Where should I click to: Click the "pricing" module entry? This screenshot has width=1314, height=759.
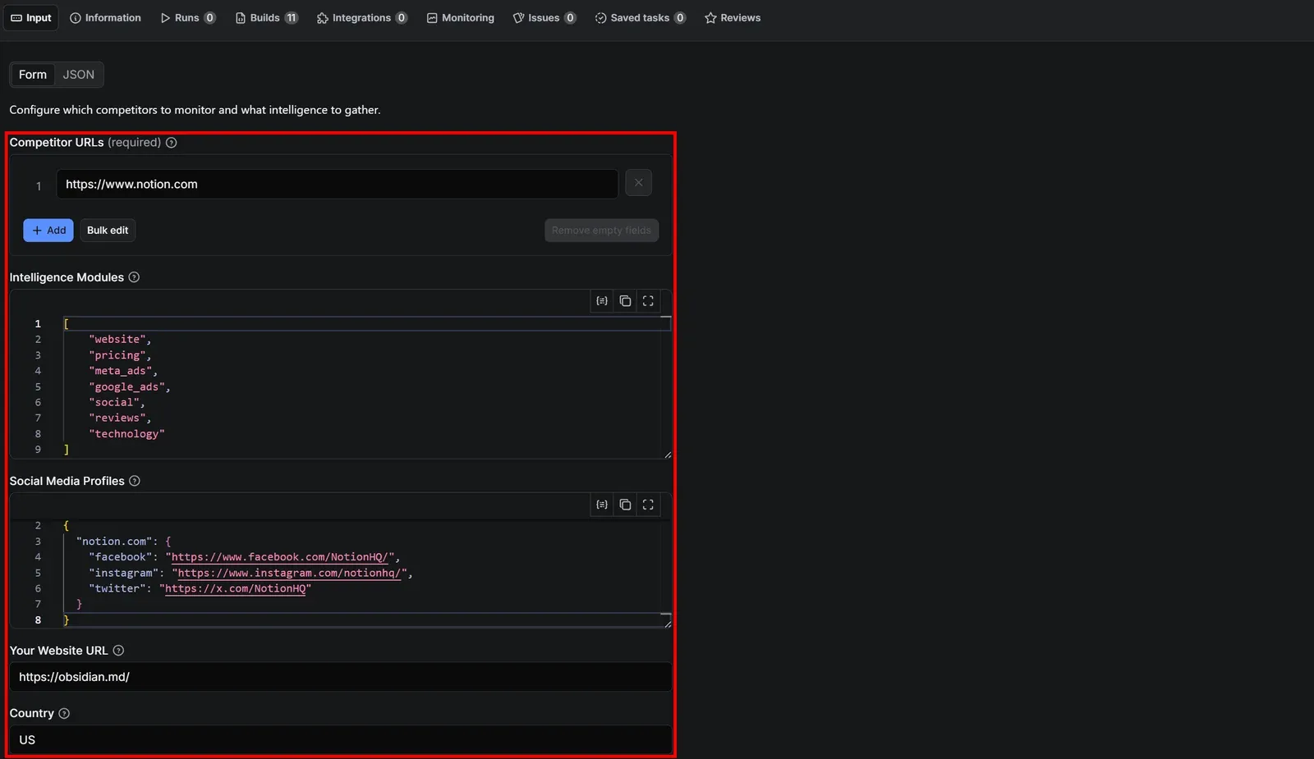tap(120, 355)
